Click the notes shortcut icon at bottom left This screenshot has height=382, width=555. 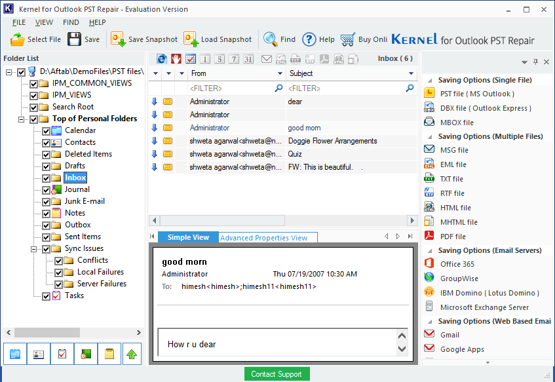109,354
